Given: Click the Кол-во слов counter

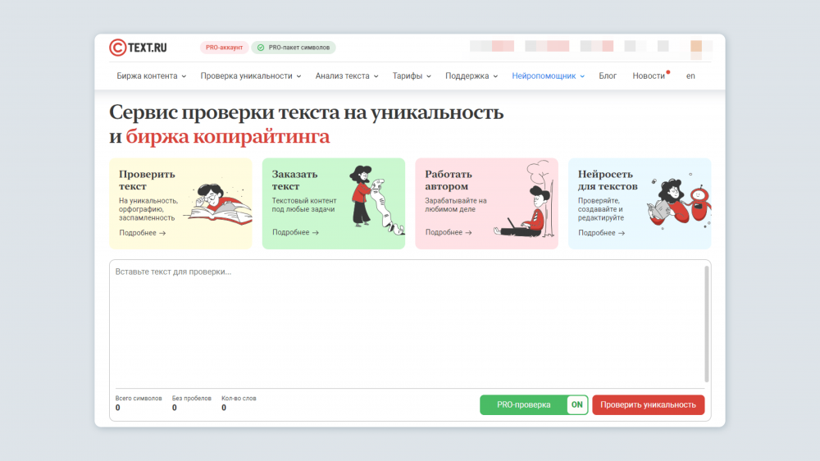Looking at the screenshot, I should [x=239, y=403].
